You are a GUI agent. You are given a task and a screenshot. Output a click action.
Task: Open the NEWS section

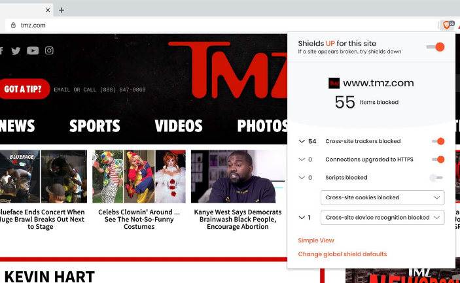pos(17,126)
